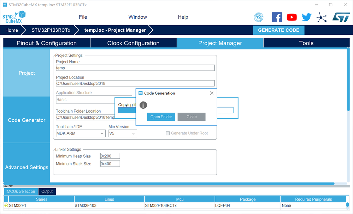The image size is (353, 214).
Task: Click the ST company logo
Action: click(341, 17)
